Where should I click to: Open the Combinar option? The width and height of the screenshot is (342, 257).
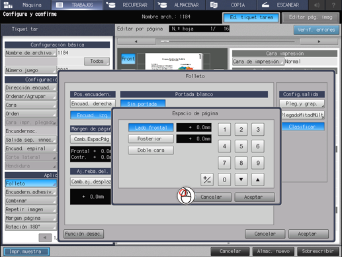pos(30,201)
